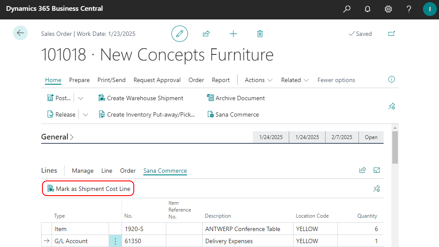Open the Request Approval tab
Viewport: 439px width, 247px height.
(157, 80)
